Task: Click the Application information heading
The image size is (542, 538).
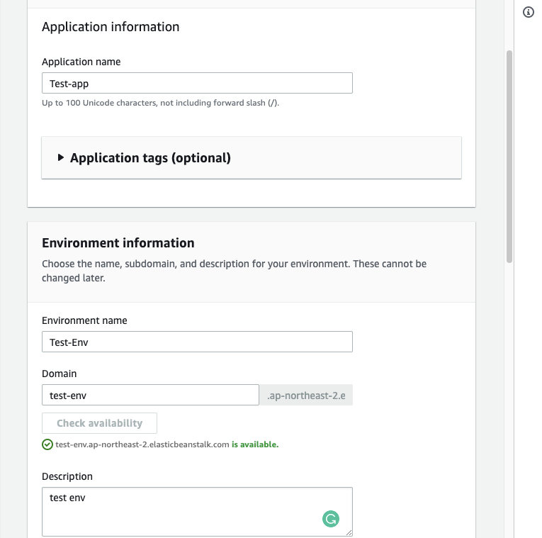Action: [x=111, y=27]
